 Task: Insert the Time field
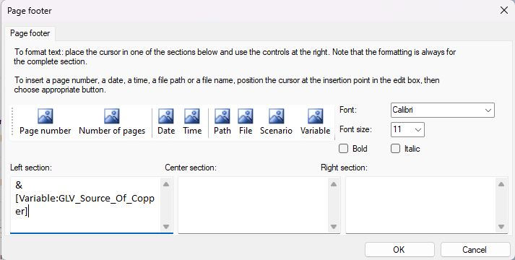point(192,122)
